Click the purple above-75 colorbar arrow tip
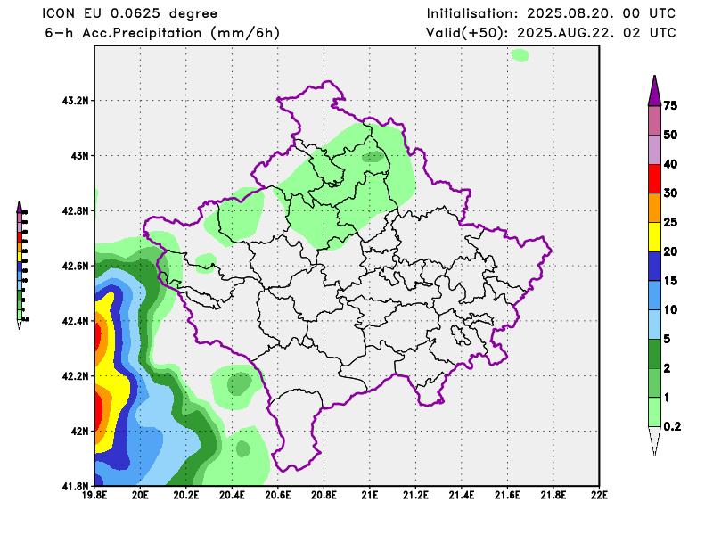 click(654, 91)
